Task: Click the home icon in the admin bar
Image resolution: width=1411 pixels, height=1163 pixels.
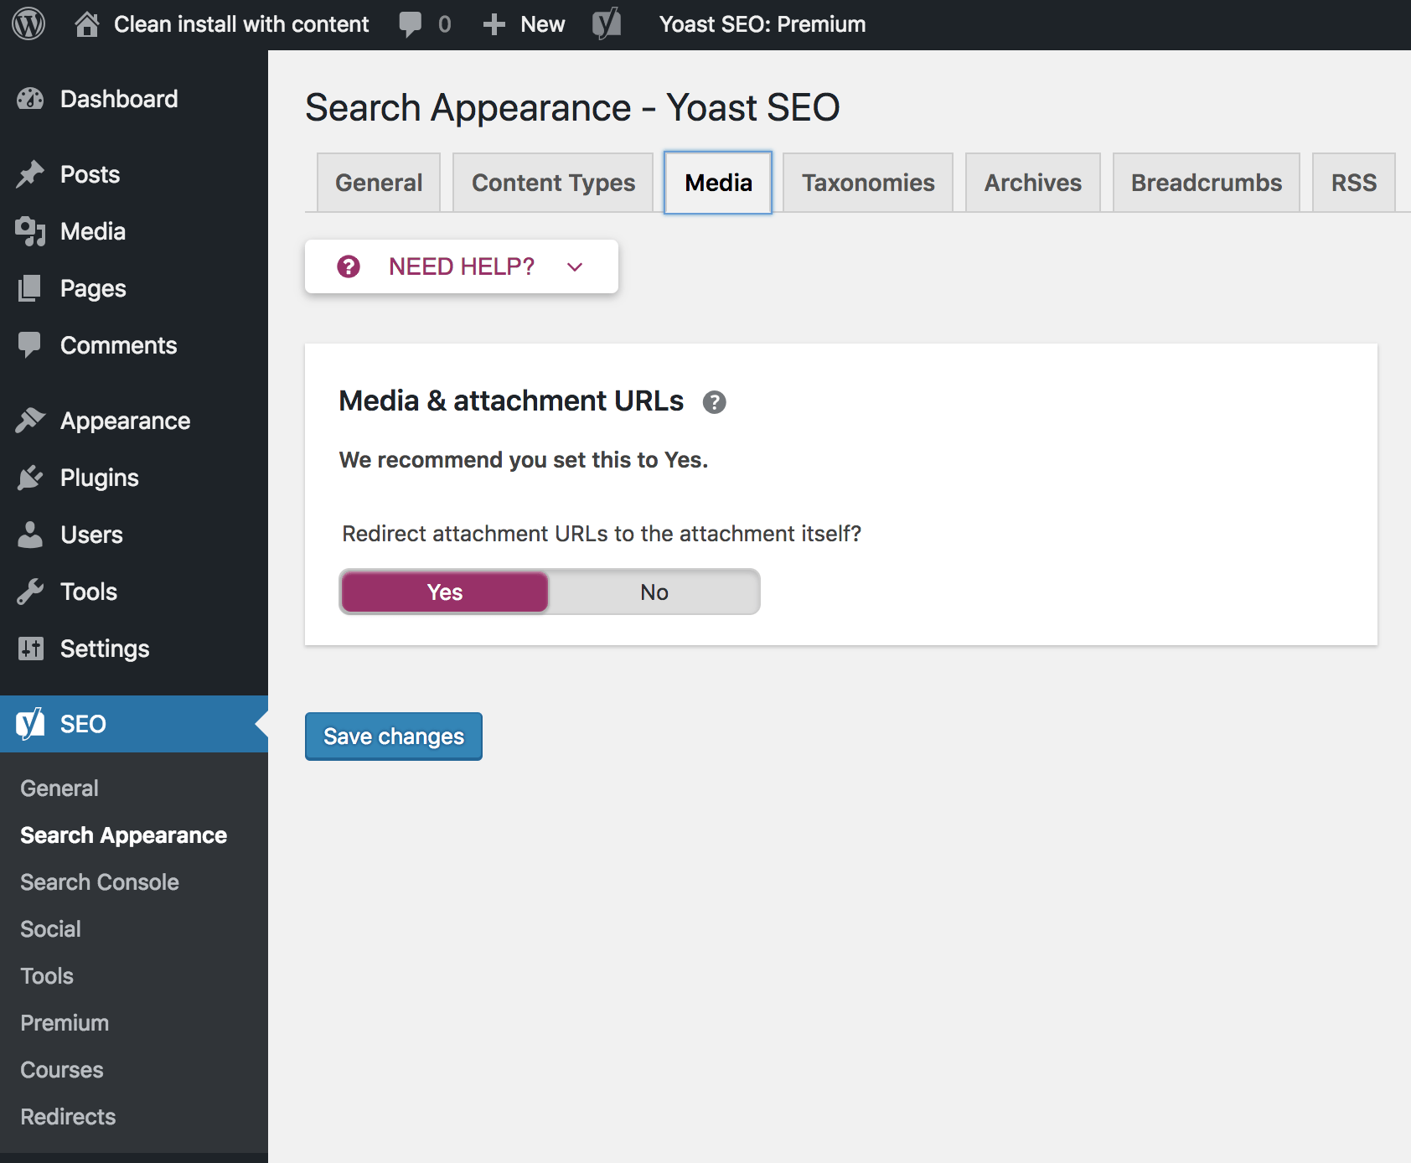Action: tap(87, 24)
